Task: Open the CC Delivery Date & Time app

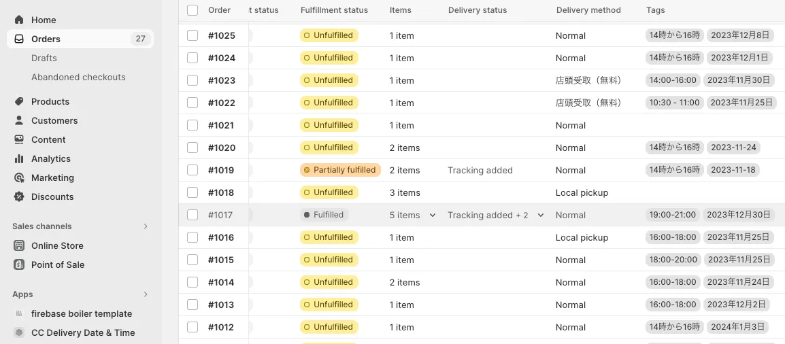Action: 83,332
